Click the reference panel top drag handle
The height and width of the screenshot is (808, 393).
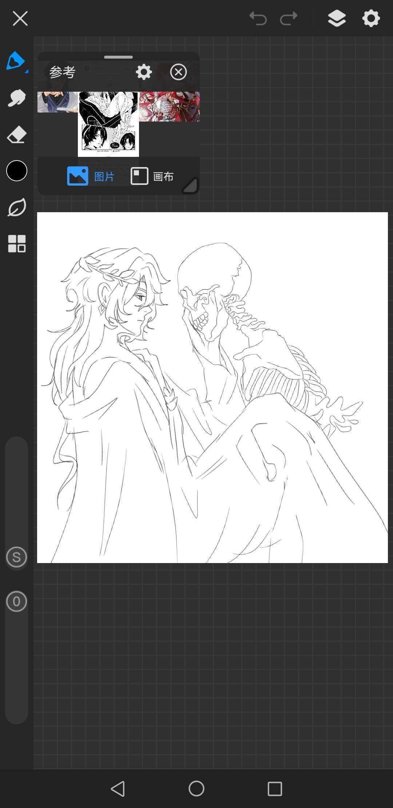[118, 57]
